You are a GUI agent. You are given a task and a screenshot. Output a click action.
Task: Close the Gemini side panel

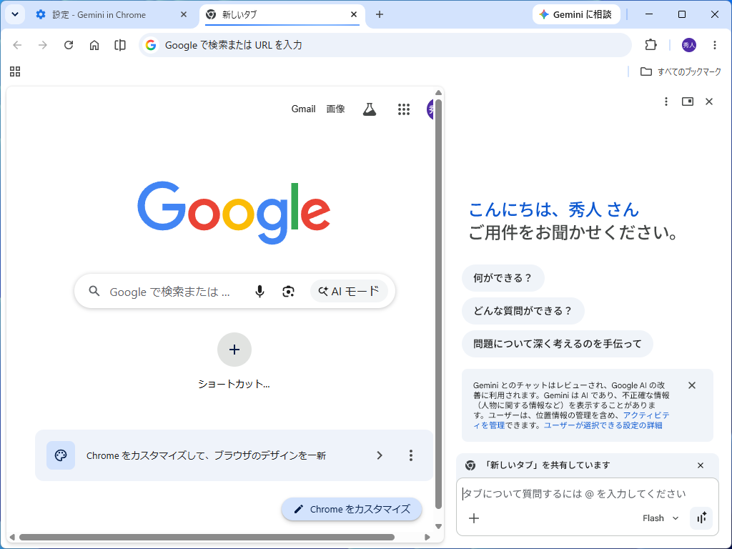pos(709,102)
